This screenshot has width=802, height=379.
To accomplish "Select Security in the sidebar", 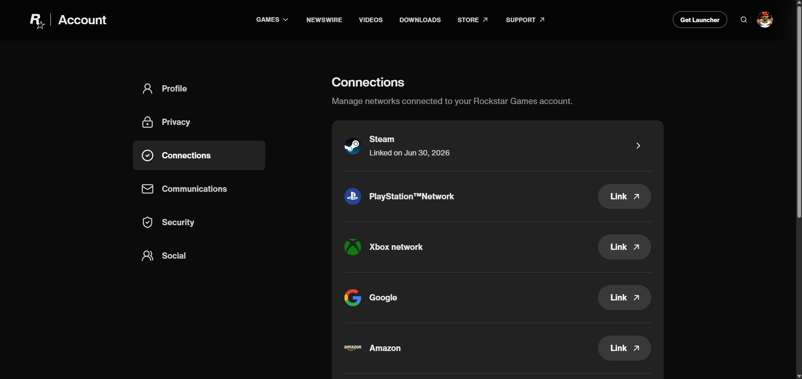I will [x=199, y=222].
